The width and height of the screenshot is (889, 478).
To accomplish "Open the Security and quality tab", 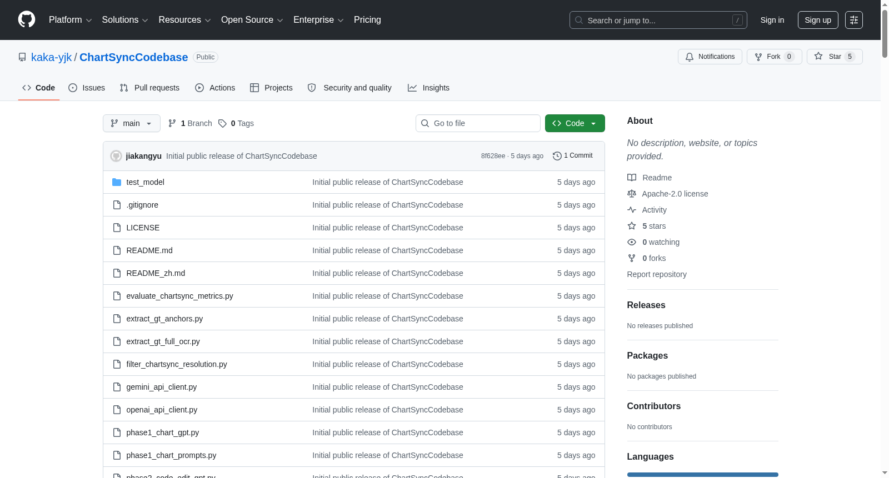I will pos(350,88).
